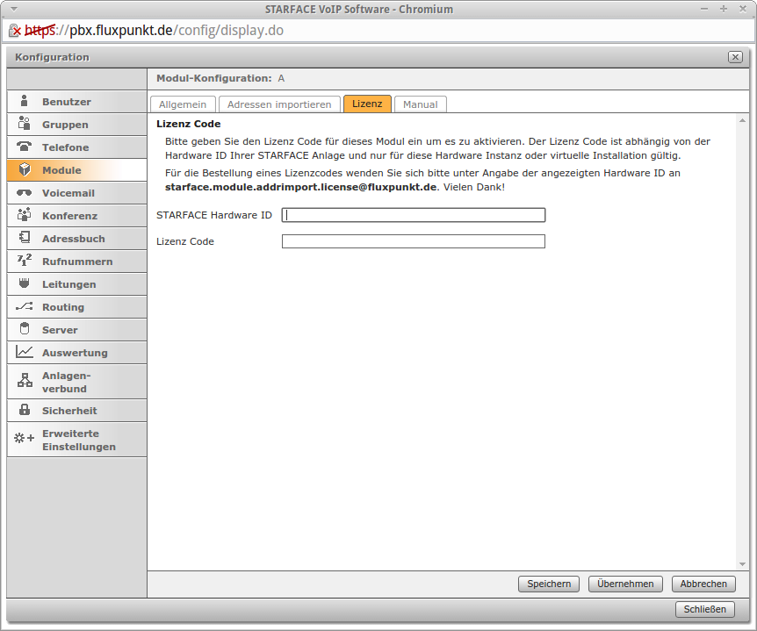The image size is (757, 631).
Task: Open the Server settings entry
Action: tap(76, 330)
